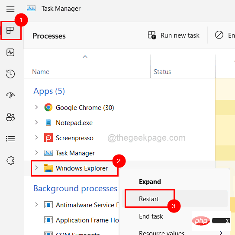The image size is (235, 235).
Task: Expand the Notepad.exe row
Action: click(36, 122)
